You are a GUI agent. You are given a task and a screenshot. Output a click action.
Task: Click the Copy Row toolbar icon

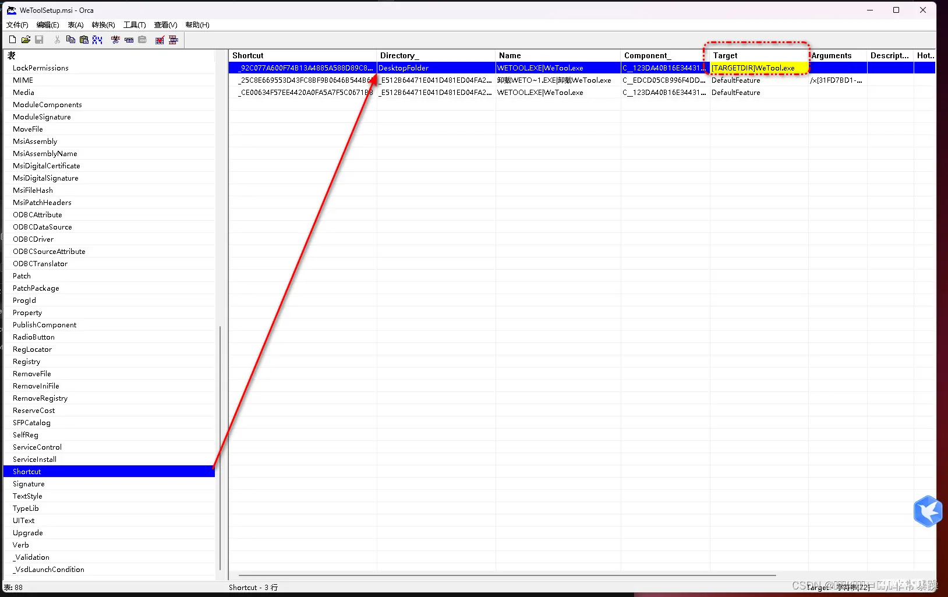[x=129, y=40]
